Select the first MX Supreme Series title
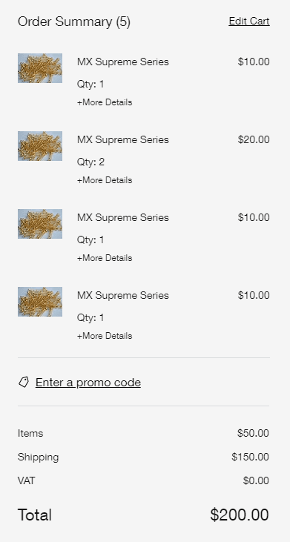Viewport: 290px width, 542px height. [122, 62]
